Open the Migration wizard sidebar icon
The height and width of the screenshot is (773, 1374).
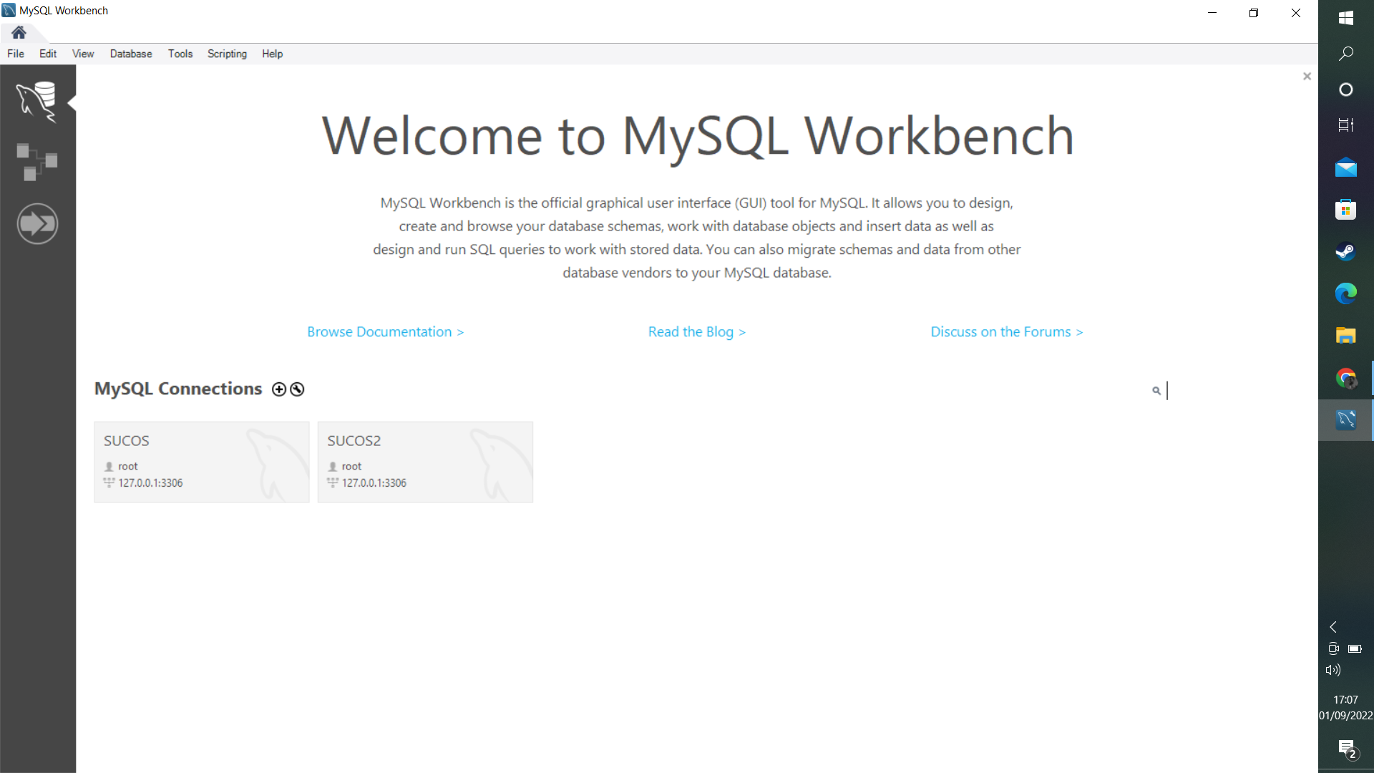[37, 224]
